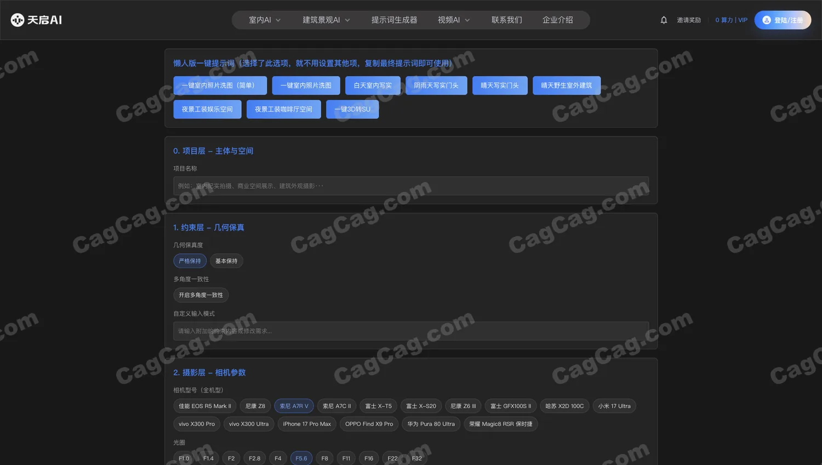Image resolution: width=822 pixels, height=465 pixels.
Task: Click the 0 算力 | VIP link
Action: 731,20
